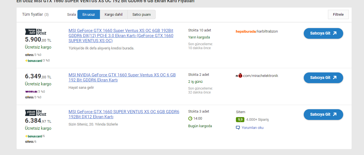
Task: Click "Stokta 2 adet" text
Action: (199, 74)
